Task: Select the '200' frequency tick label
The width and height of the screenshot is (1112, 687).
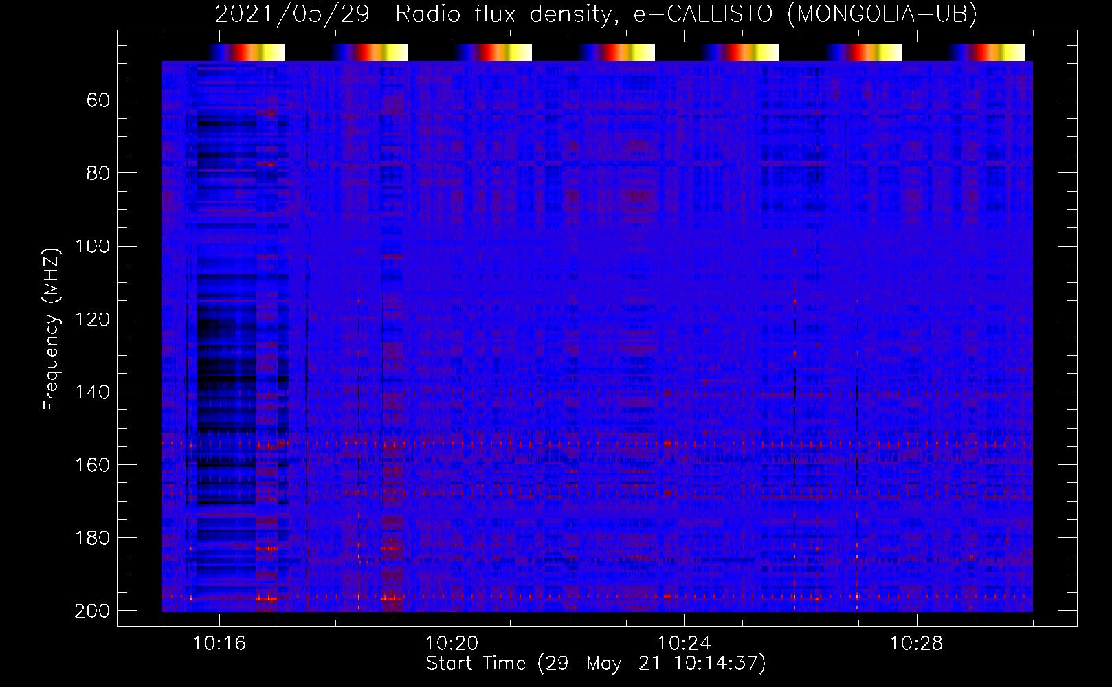Action: click(x=92, y=611)
